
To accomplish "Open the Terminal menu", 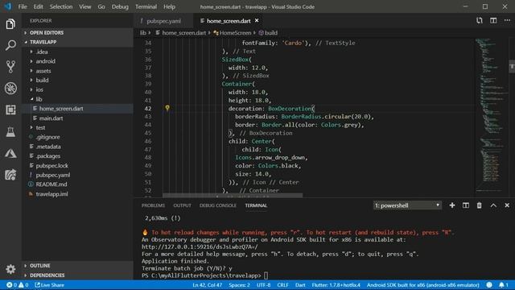I will pos(146,6).
